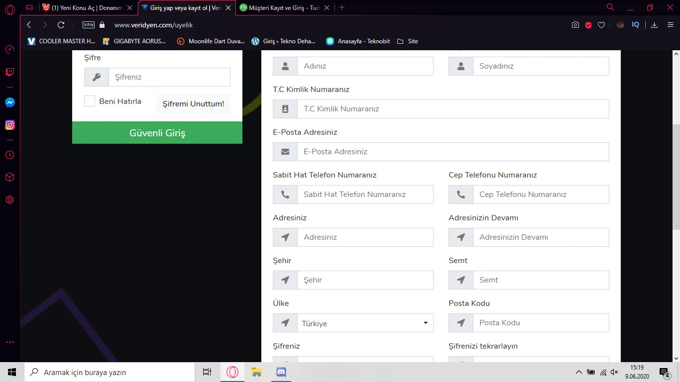Open Giriş ‹ Tekno Deha bookmark
Screen dimensions: 680x382
(x=284, y=41)
